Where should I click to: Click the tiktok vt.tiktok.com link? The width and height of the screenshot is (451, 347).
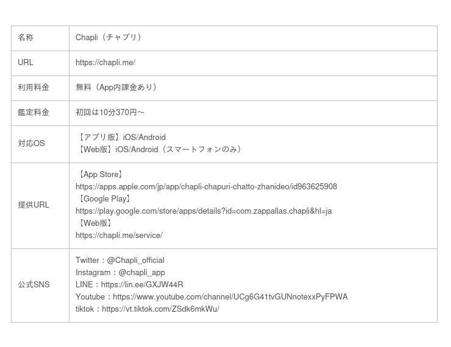[x=160, y=309]
